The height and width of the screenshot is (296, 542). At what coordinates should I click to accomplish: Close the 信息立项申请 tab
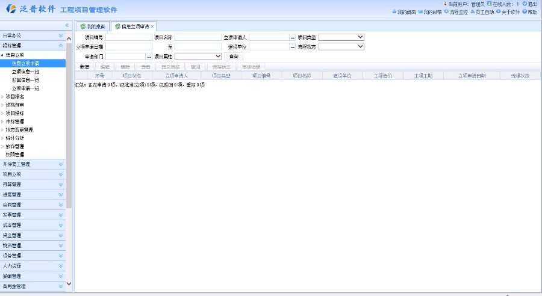tap(152, 26)
